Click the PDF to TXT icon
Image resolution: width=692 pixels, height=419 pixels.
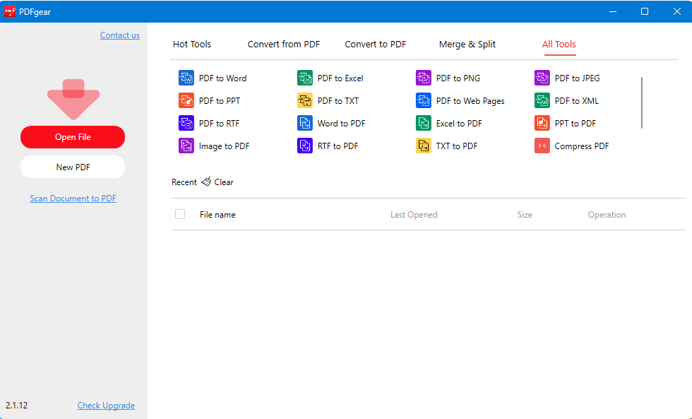click(305, 101)
